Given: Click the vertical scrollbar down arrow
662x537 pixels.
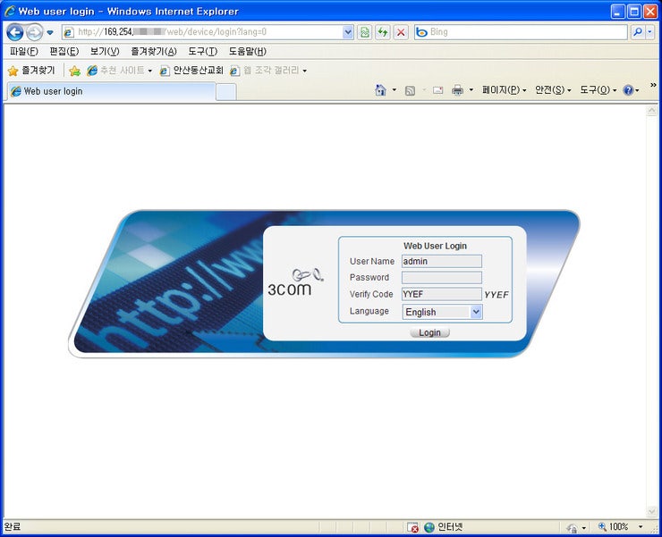Looking at the screenshot, I should 651,512.
